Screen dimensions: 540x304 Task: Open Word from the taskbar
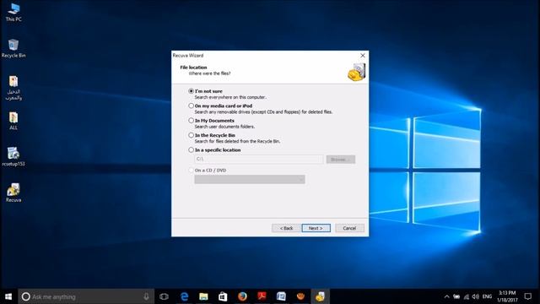281,296
